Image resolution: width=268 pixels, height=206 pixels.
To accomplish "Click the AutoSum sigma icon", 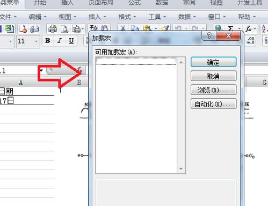I will click(x=231, y=28).
